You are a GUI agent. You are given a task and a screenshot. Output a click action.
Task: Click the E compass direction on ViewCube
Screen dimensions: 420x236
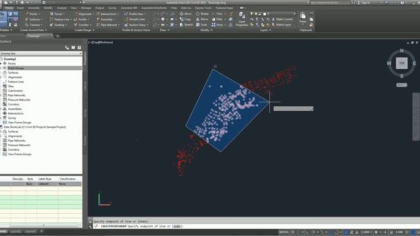tap(414, 64)
